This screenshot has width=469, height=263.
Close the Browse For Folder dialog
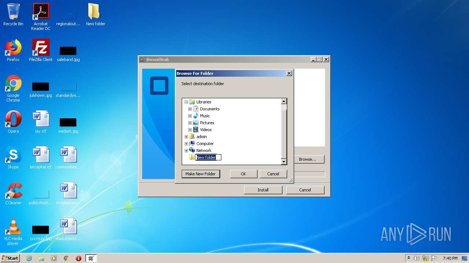[289, 73]
